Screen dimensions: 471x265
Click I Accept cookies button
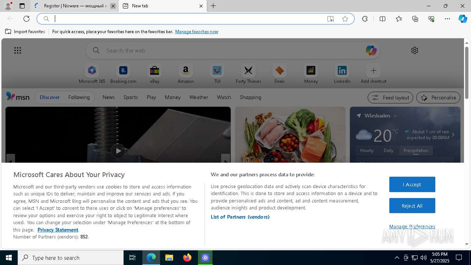tap(412, 184)
